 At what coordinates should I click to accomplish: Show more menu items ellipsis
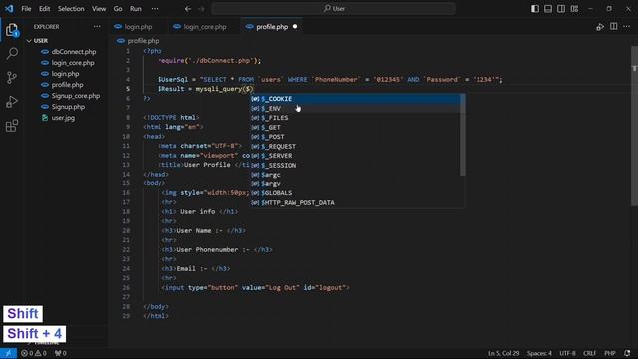[x=155, y=9]
